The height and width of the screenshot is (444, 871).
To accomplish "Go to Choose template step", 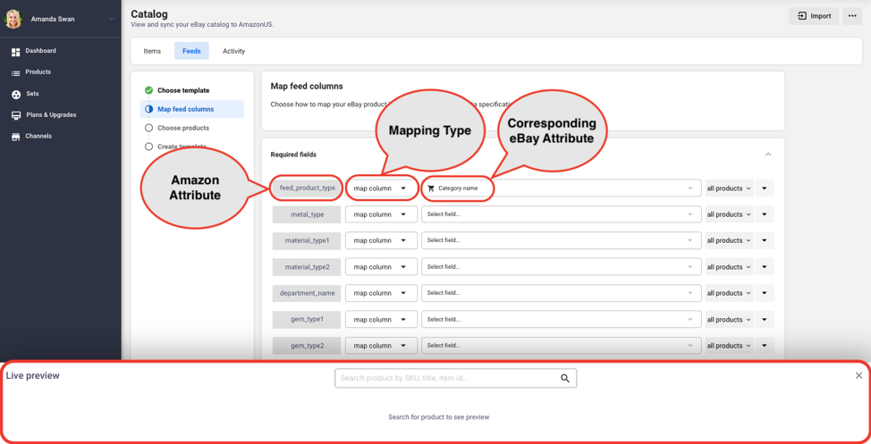I will pos(183,90).
